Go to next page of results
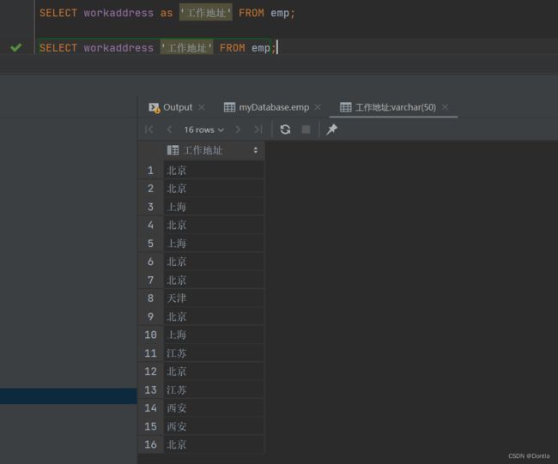The height and width of the screenshot is (464, 558). [x=238, y=130]
